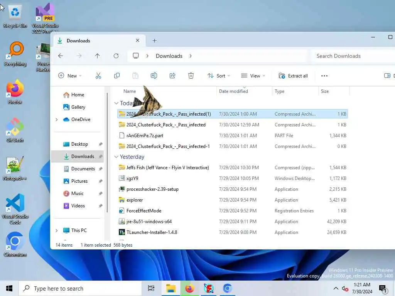Click the Cut scissors icon in toolbar
This screenshot has height=296, width=395.
click(x=98, y=76)
